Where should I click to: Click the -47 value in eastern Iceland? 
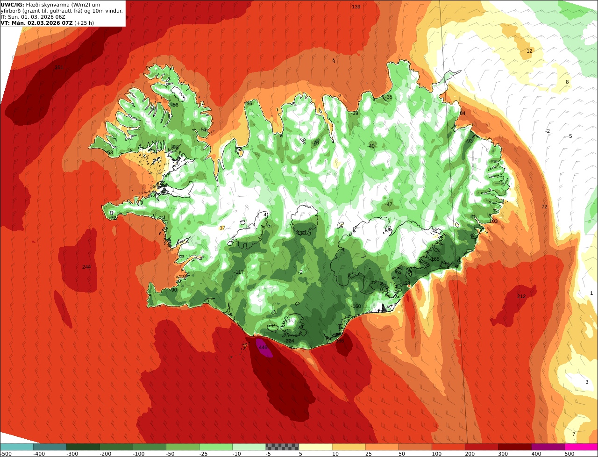pyautogui.click(x=389, y=204)
